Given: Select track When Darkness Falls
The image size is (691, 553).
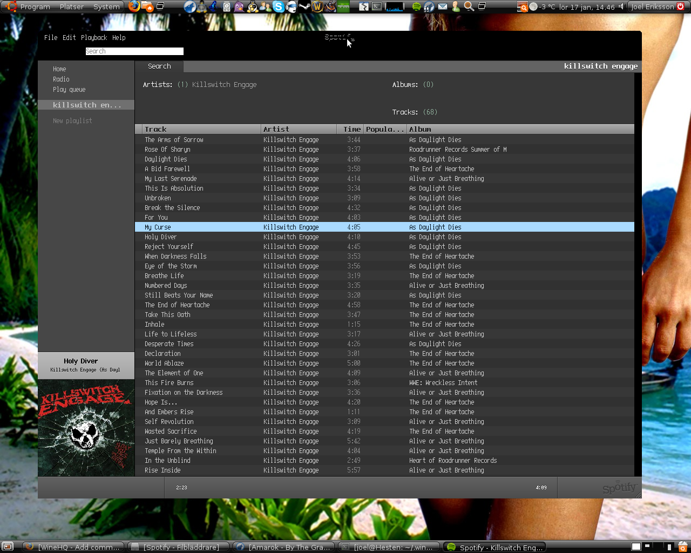Looking at the screenshot, I should [x=384, y=257].
